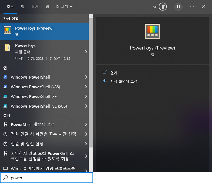Open the rewards trophy badge icon
The height and width of the screenshot is (183, 212).
(x=163, y=7)
